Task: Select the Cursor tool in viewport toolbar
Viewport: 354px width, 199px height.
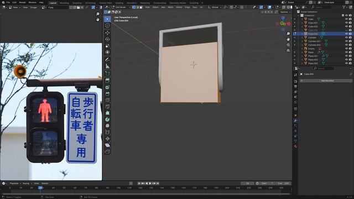Action: tap(107, 25)
